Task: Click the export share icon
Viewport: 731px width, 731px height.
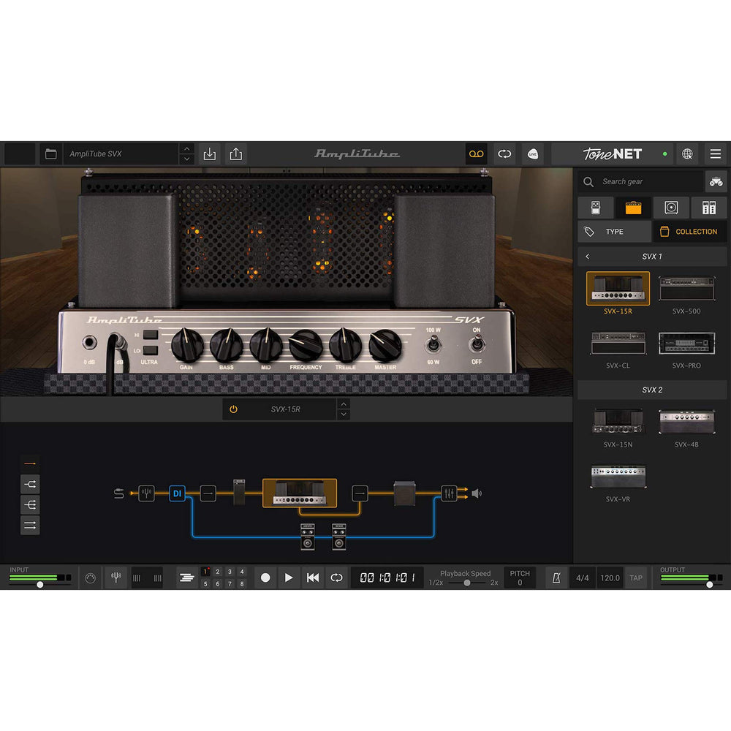Action: [235, 154]
